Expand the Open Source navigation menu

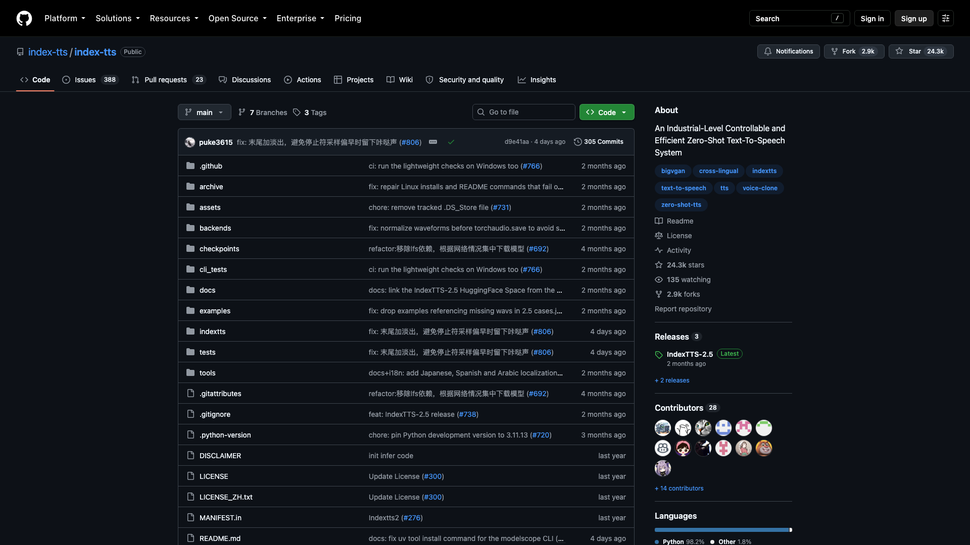[x=237, y=18]
